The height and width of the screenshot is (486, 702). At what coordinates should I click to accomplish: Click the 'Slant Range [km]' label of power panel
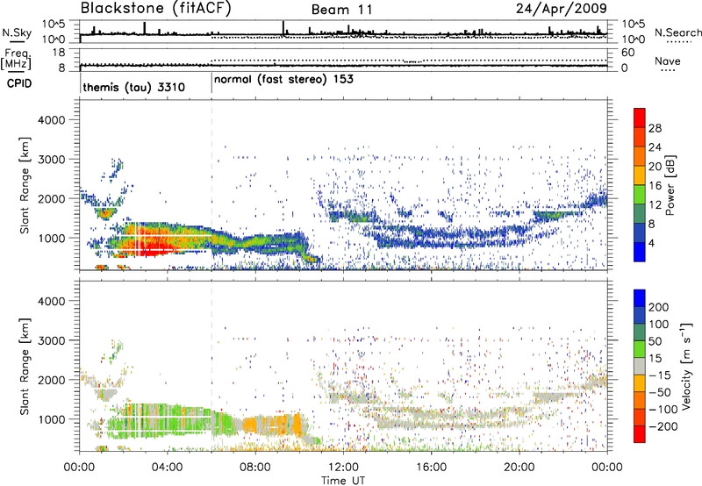point(25,185)
